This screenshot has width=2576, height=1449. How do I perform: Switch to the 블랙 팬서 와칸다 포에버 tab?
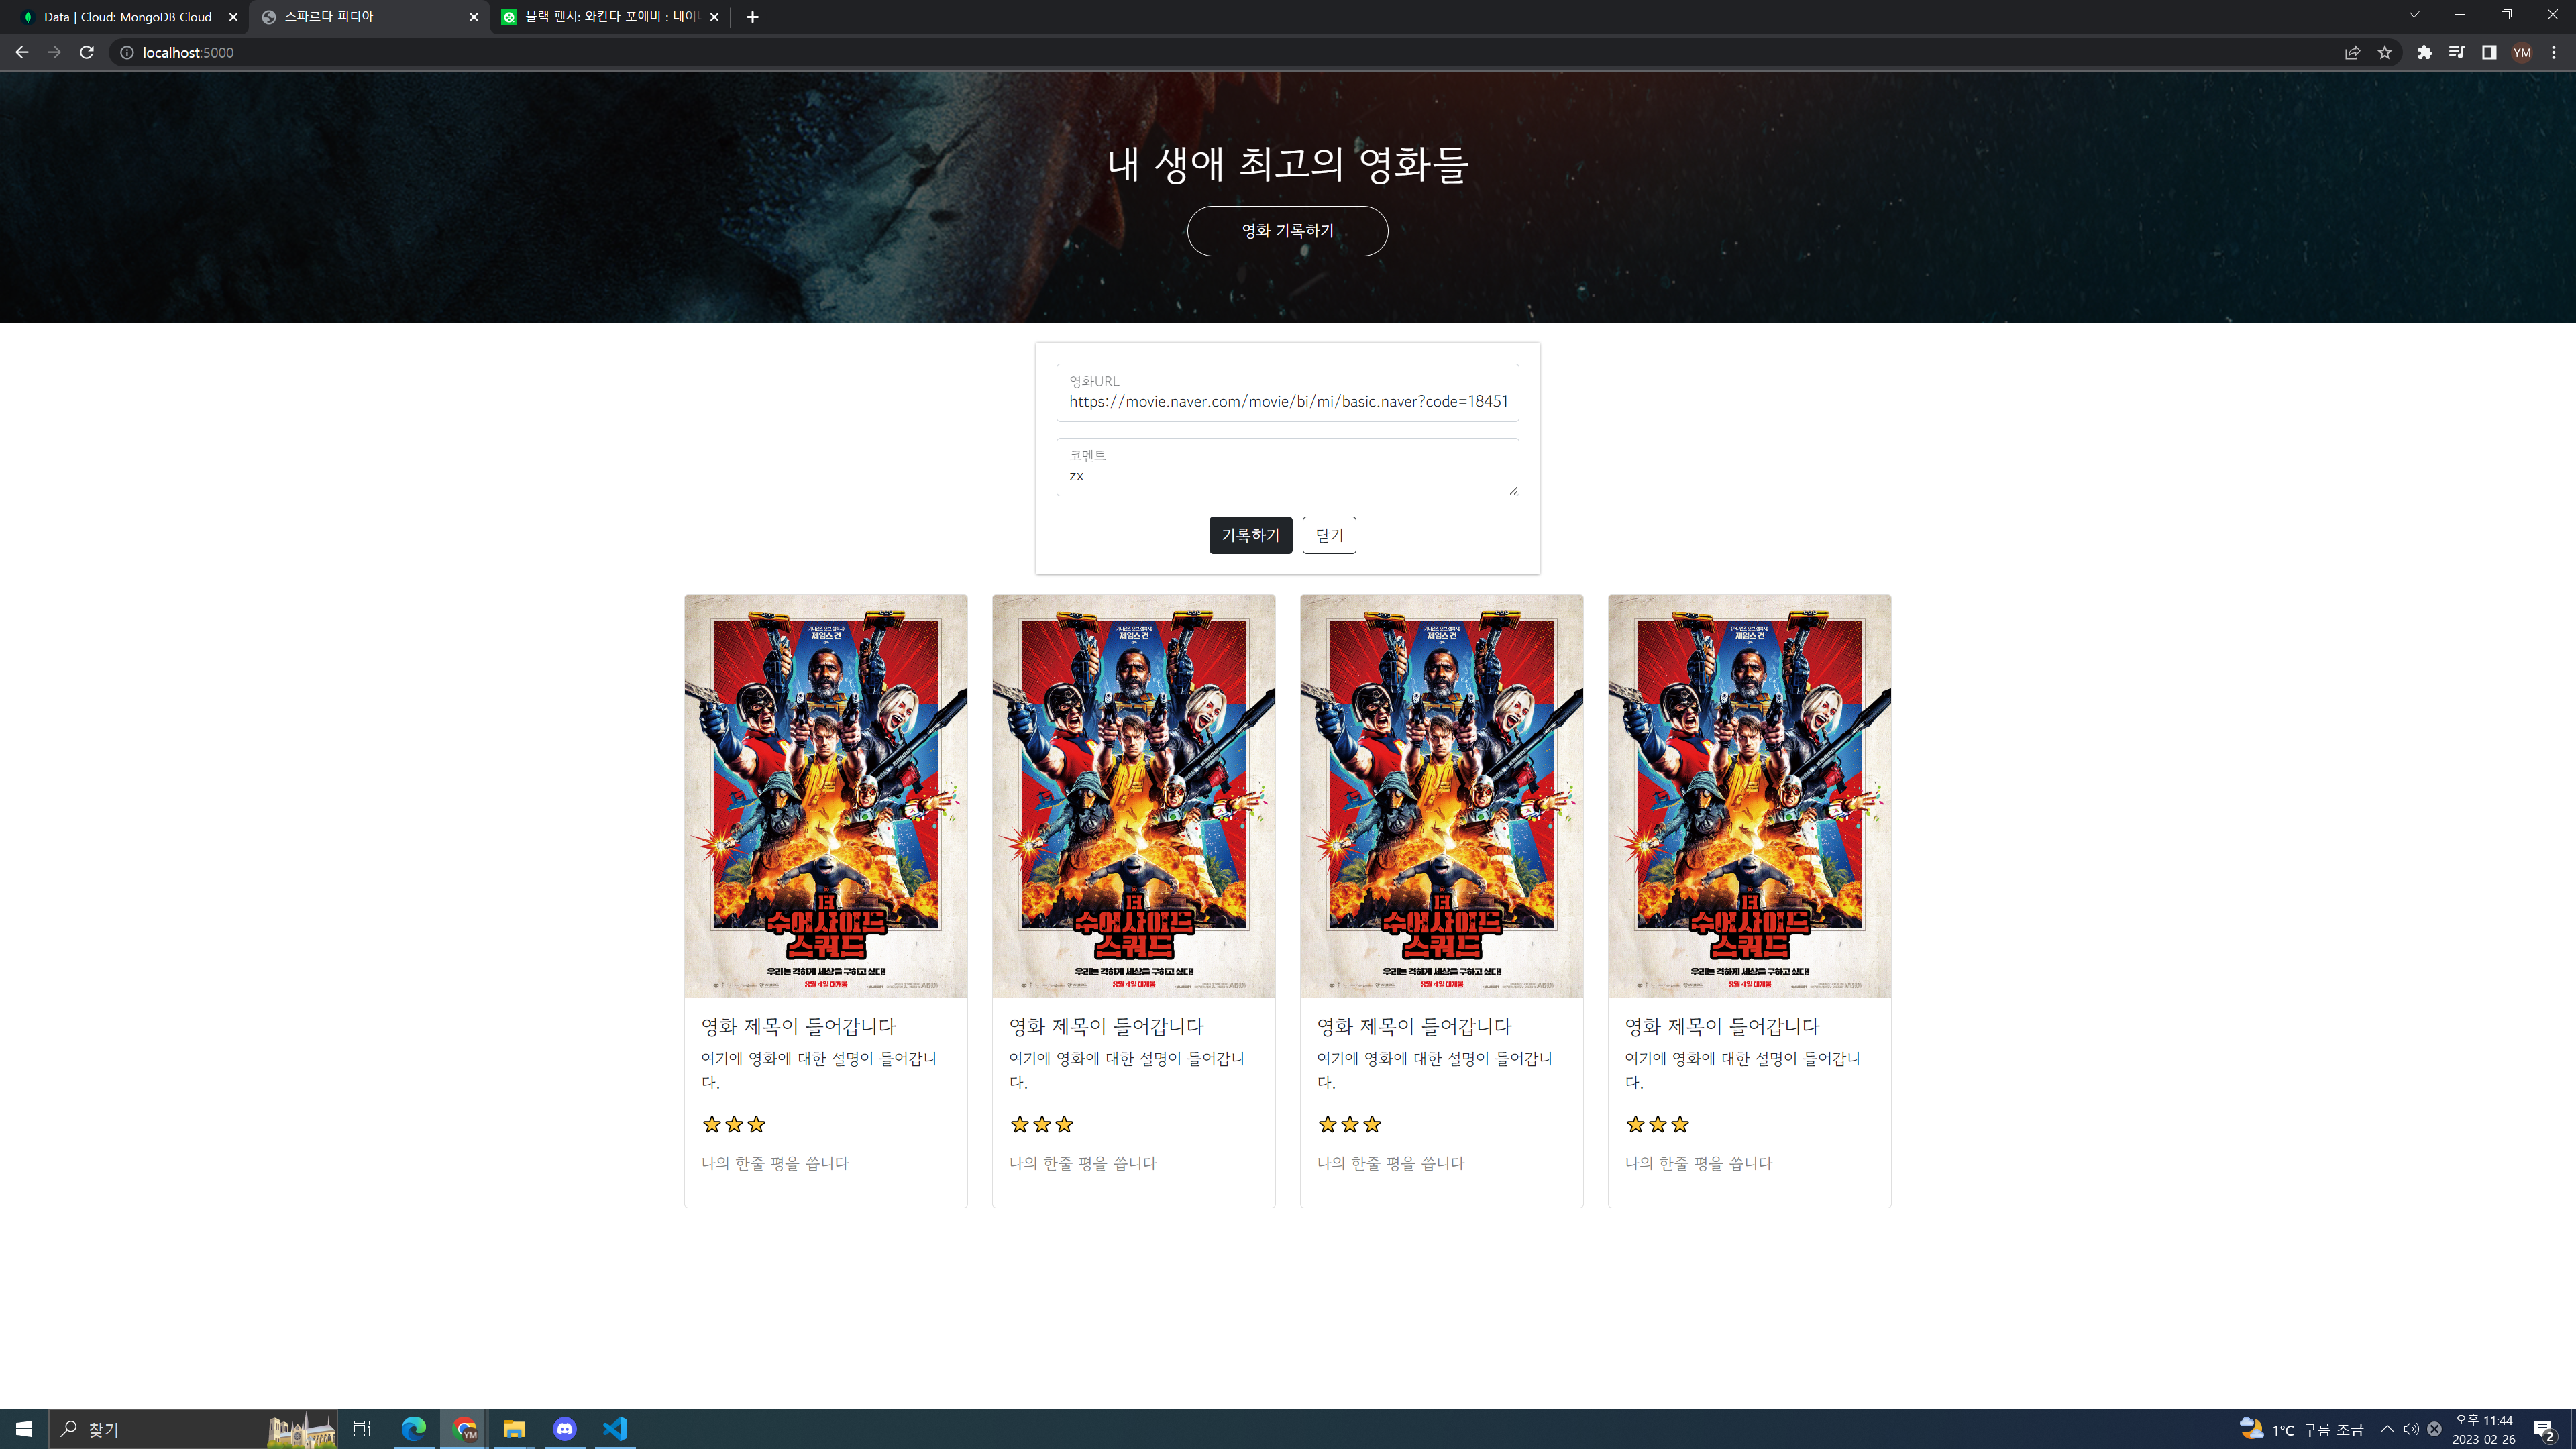pyautogui.click(x=610, y=17)
